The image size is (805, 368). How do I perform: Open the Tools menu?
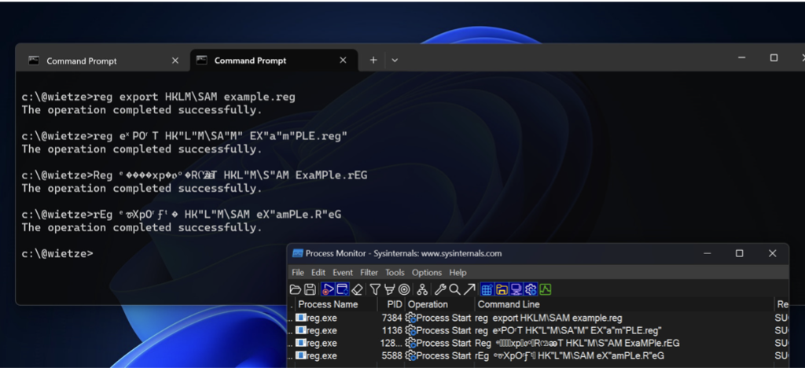pyautogui.click(x=395, y=273)
